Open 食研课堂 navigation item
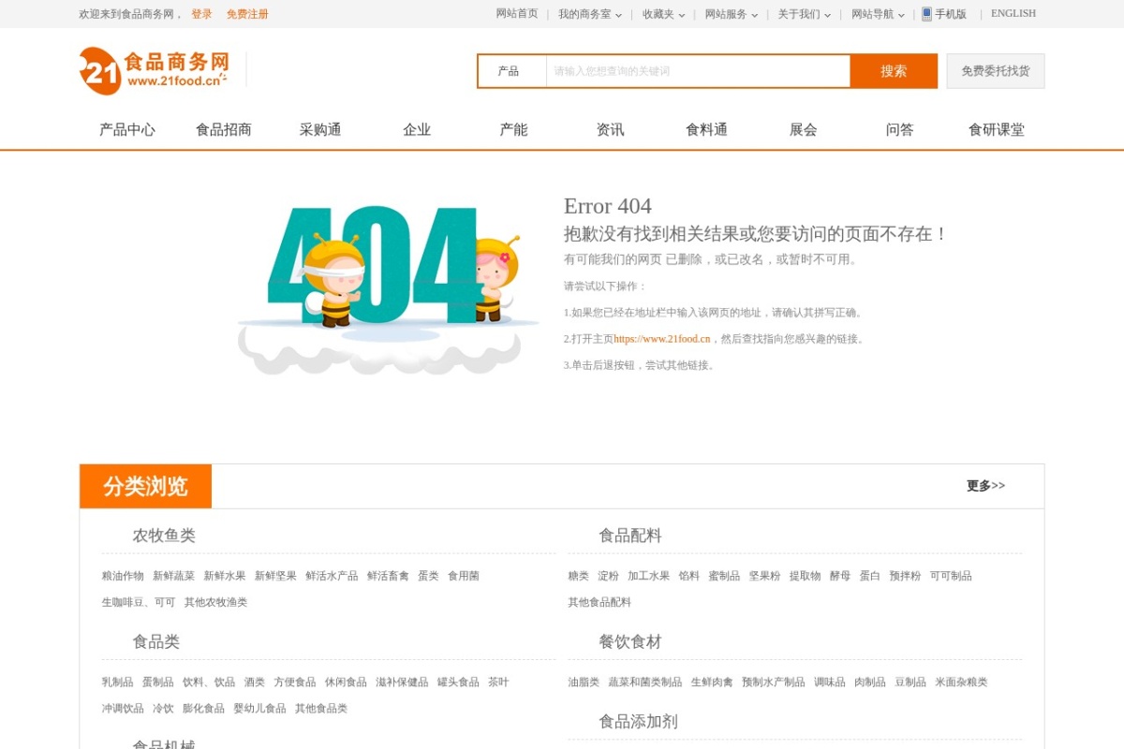The height and width of the screenshot is (749, 1124). click(997, 130)
